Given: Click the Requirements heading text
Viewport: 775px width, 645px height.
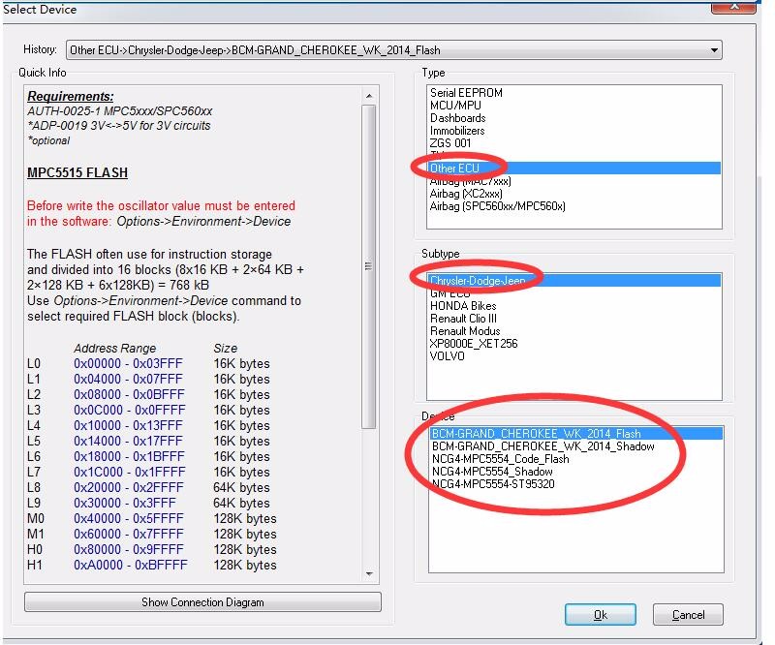Looking at the screenshot, I should coord(70,97).
